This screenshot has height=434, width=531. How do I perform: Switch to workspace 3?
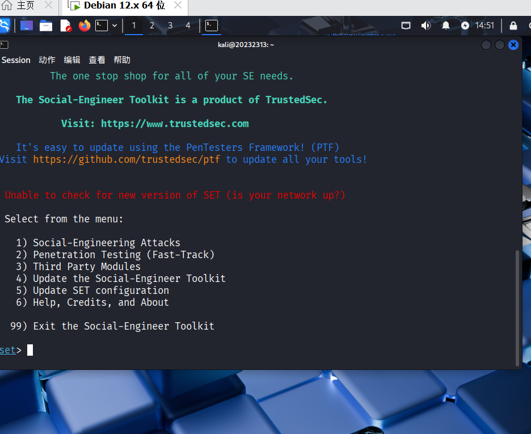pyautogui.click(x=170, y=26)
